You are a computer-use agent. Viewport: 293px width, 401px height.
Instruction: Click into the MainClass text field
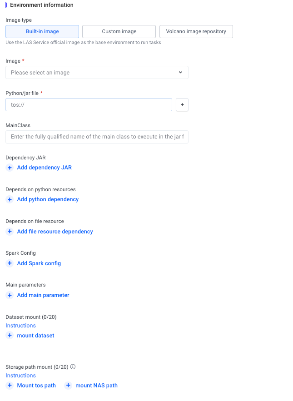97,137
